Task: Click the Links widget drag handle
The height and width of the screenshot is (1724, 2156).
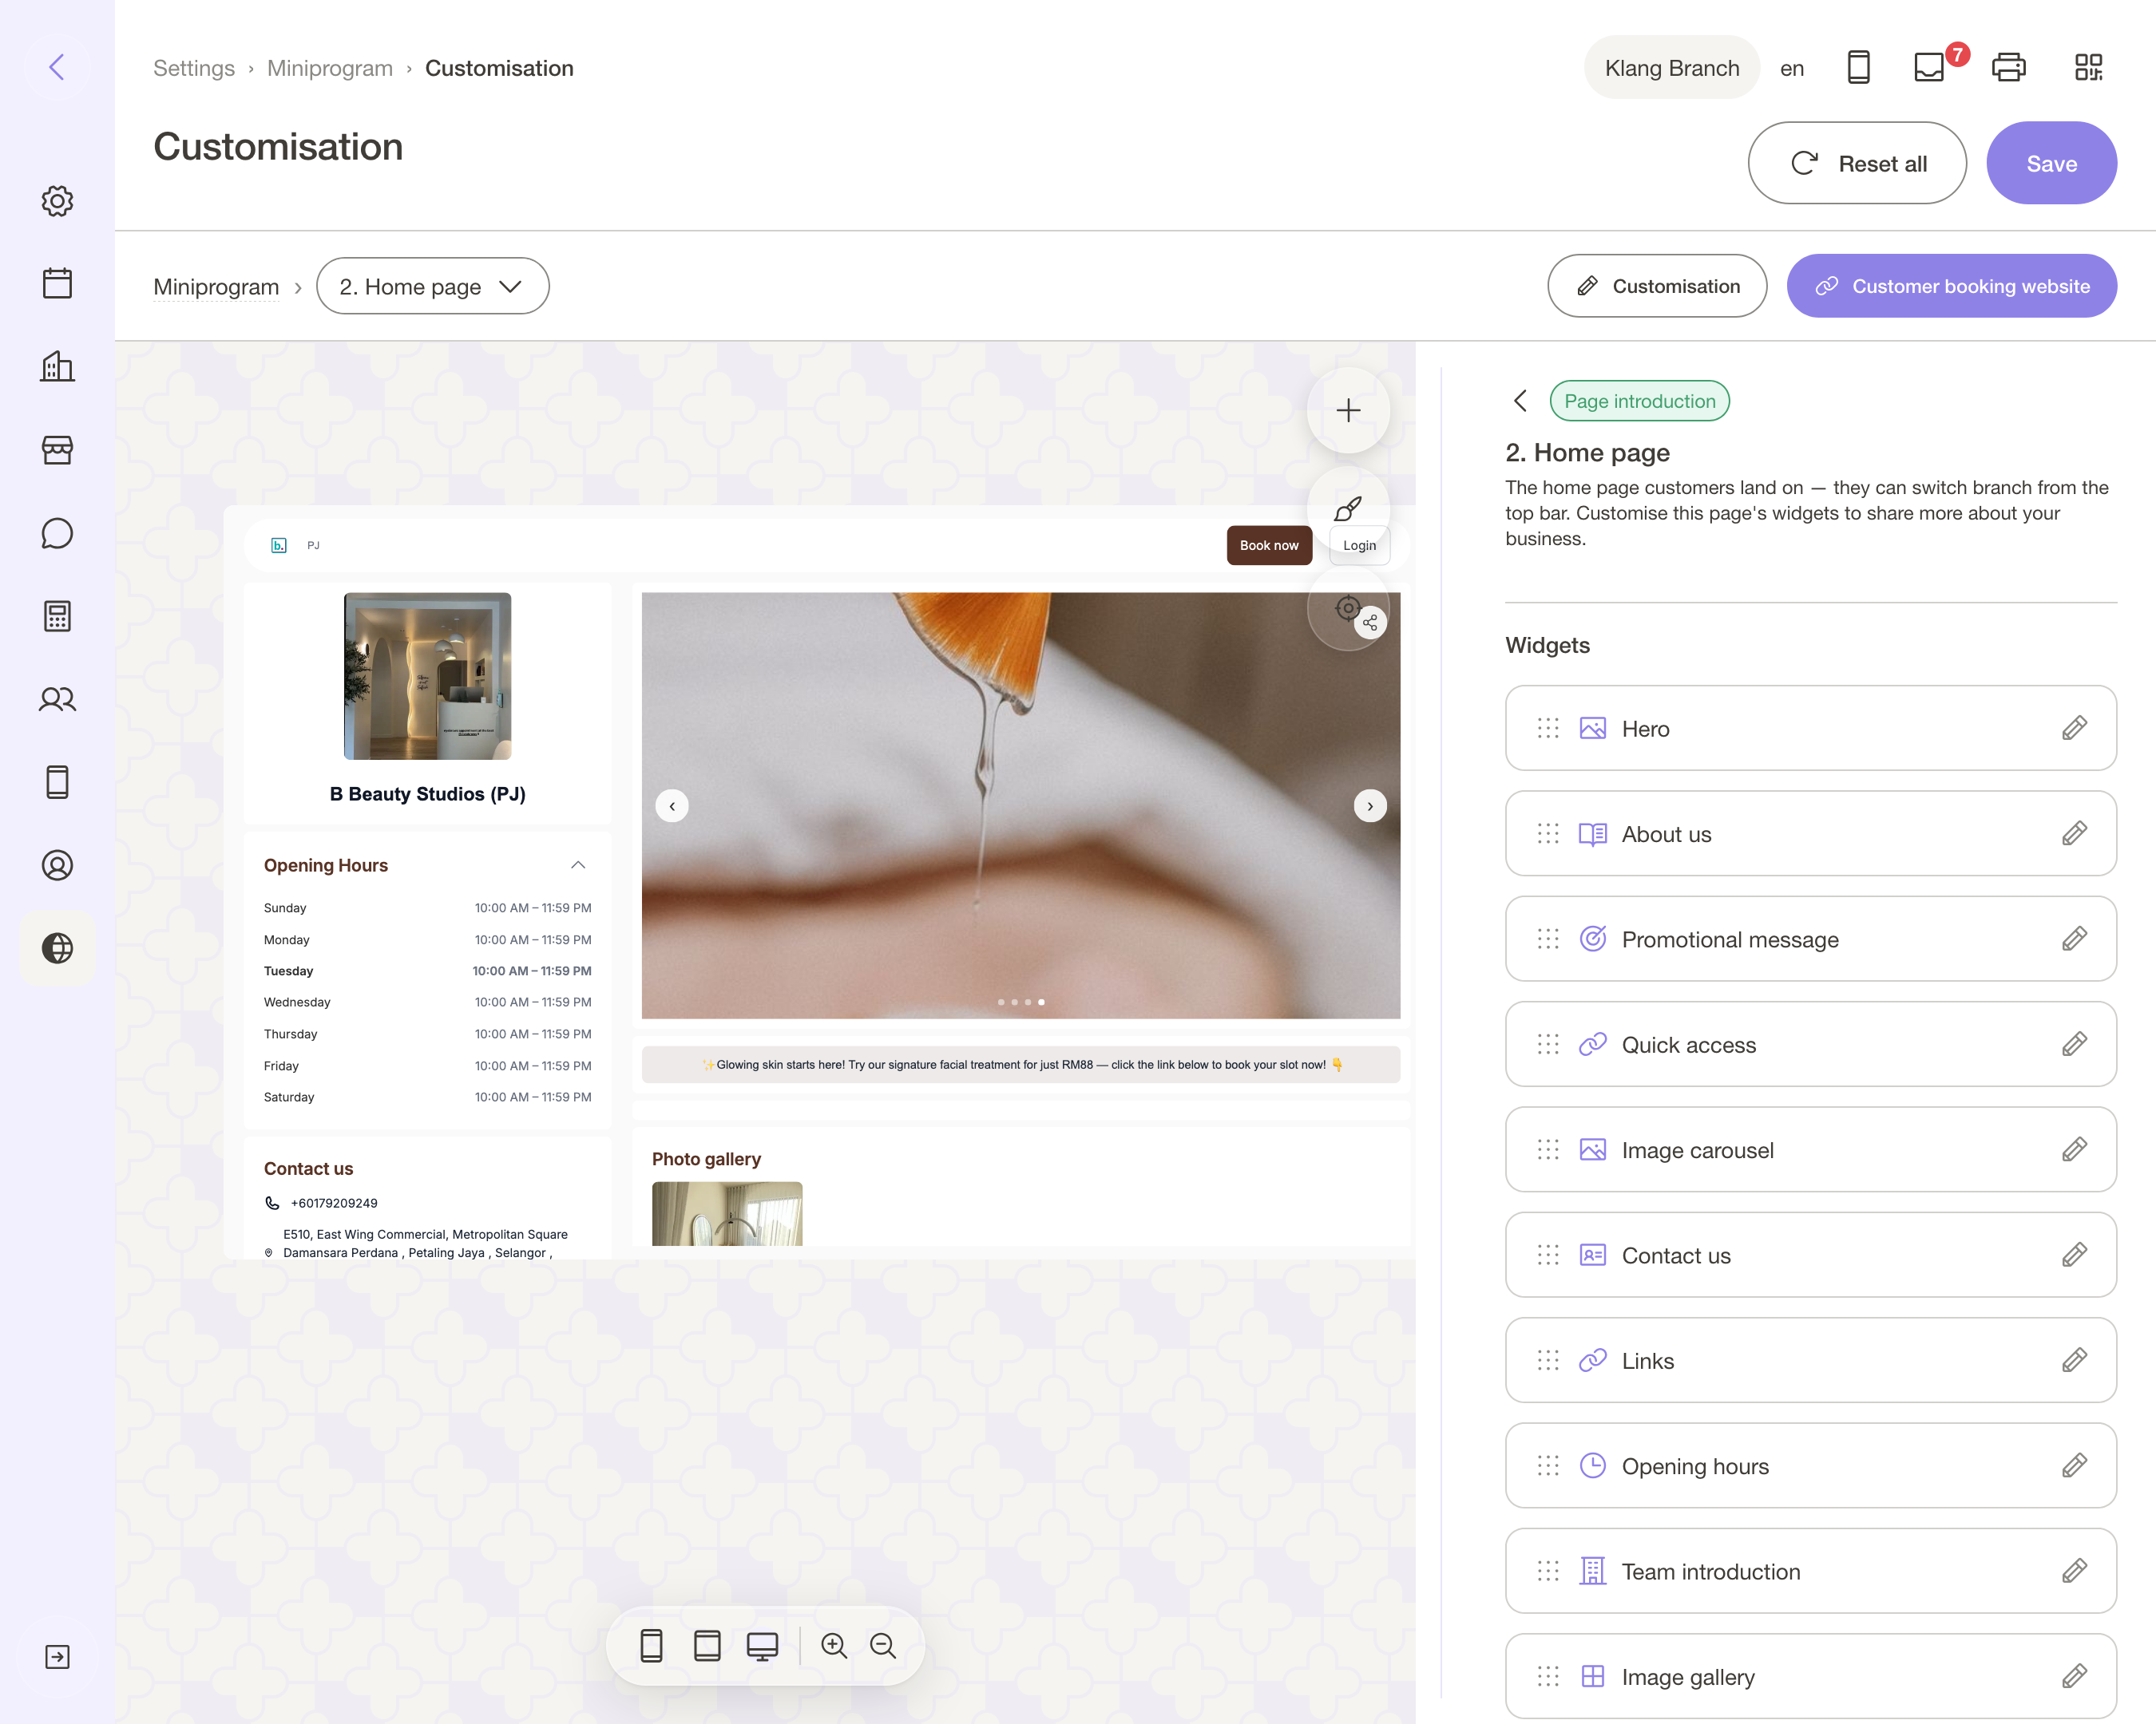Action: coord(1548,1360)
